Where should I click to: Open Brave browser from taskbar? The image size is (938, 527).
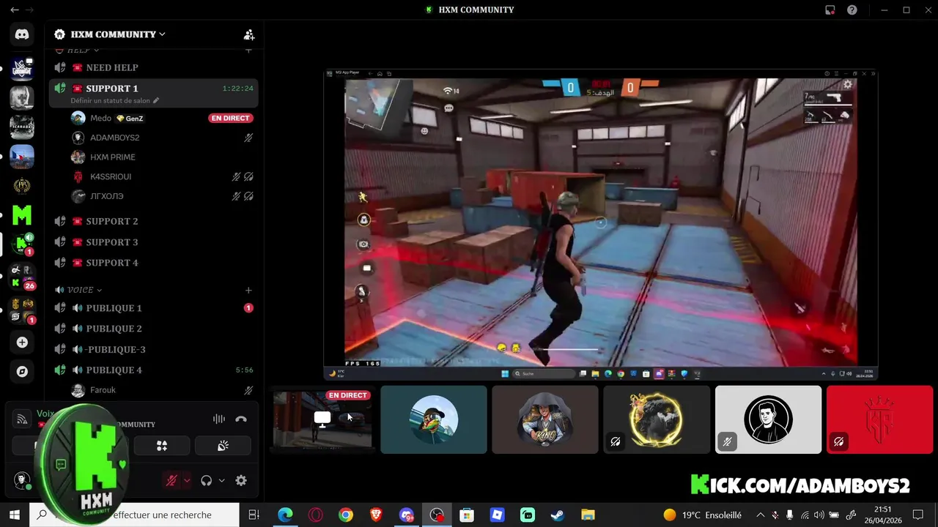click(x=376, y=515)
